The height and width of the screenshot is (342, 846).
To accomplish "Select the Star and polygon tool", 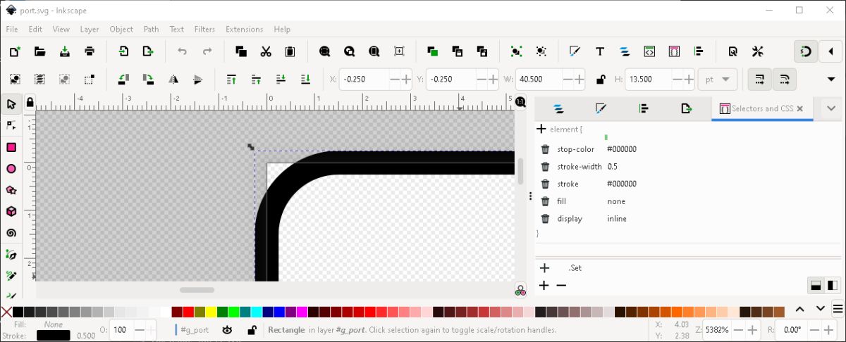I will click(x=11, y=190).
